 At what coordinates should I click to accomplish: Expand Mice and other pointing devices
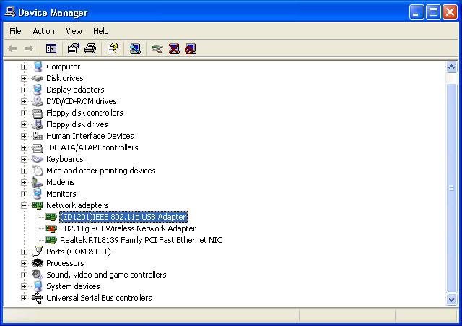(x=24, y=171)
